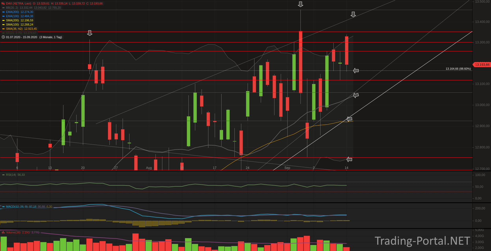Select the RSI(14) indicator label
The image size is (491, 251).
point(11,175)
